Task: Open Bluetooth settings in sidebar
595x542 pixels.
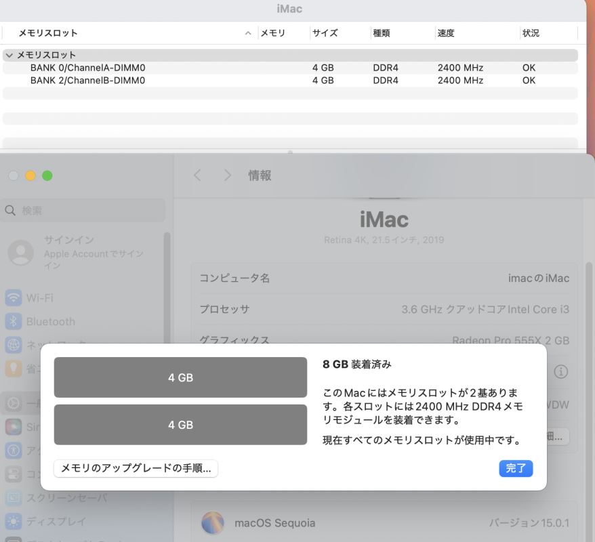Action: click(40, 321)
